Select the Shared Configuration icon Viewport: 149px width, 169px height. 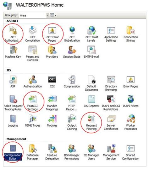[x=131, y=152]
